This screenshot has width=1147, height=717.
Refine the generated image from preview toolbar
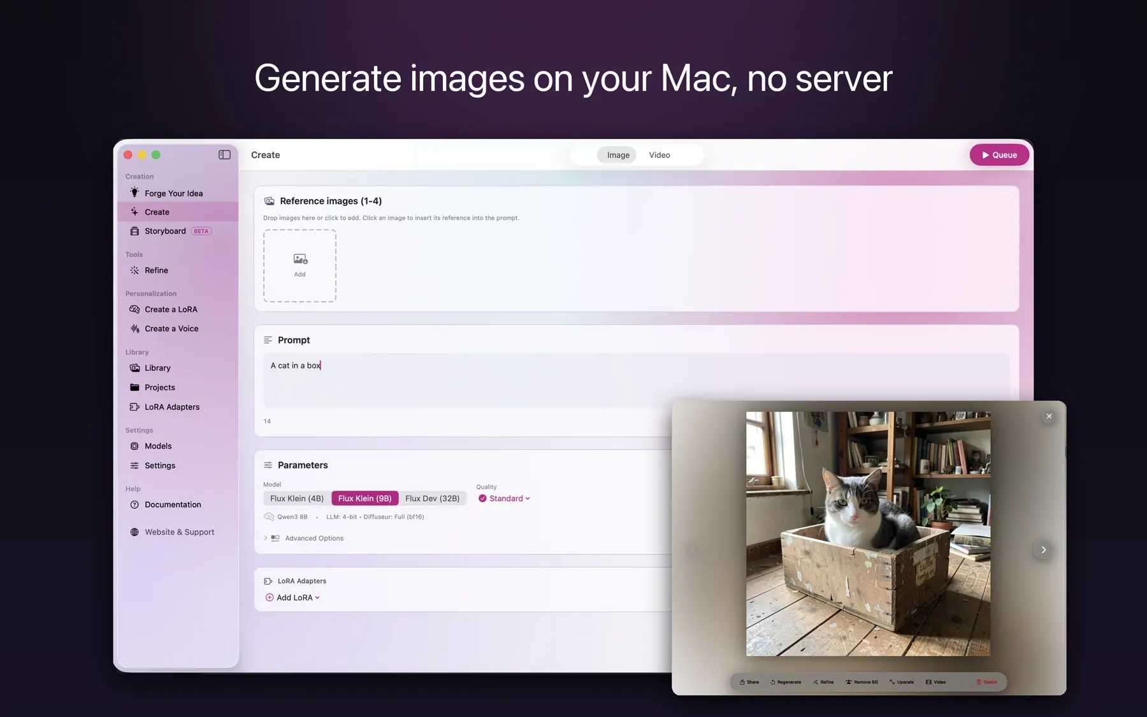823,682
